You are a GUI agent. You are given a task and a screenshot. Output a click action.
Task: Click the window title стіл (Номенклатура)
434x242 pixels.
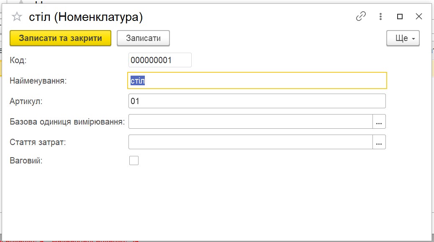coord(86,17)
